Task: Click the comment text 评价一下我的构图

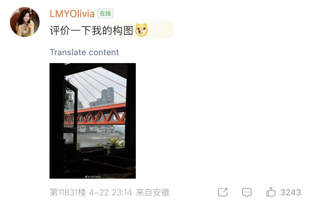Action: click(x=91, y=30)
